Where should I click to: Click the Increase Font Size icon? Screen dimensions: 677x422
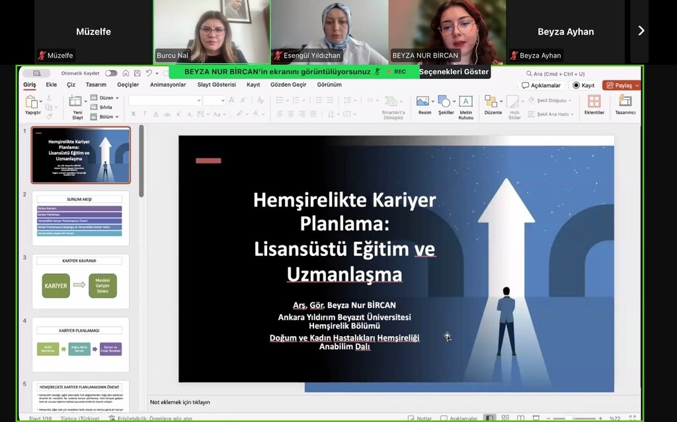click(232, 101)
